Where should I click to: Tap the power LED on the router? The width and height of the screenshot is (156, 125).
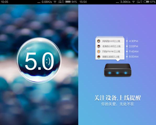pos(109,73)
